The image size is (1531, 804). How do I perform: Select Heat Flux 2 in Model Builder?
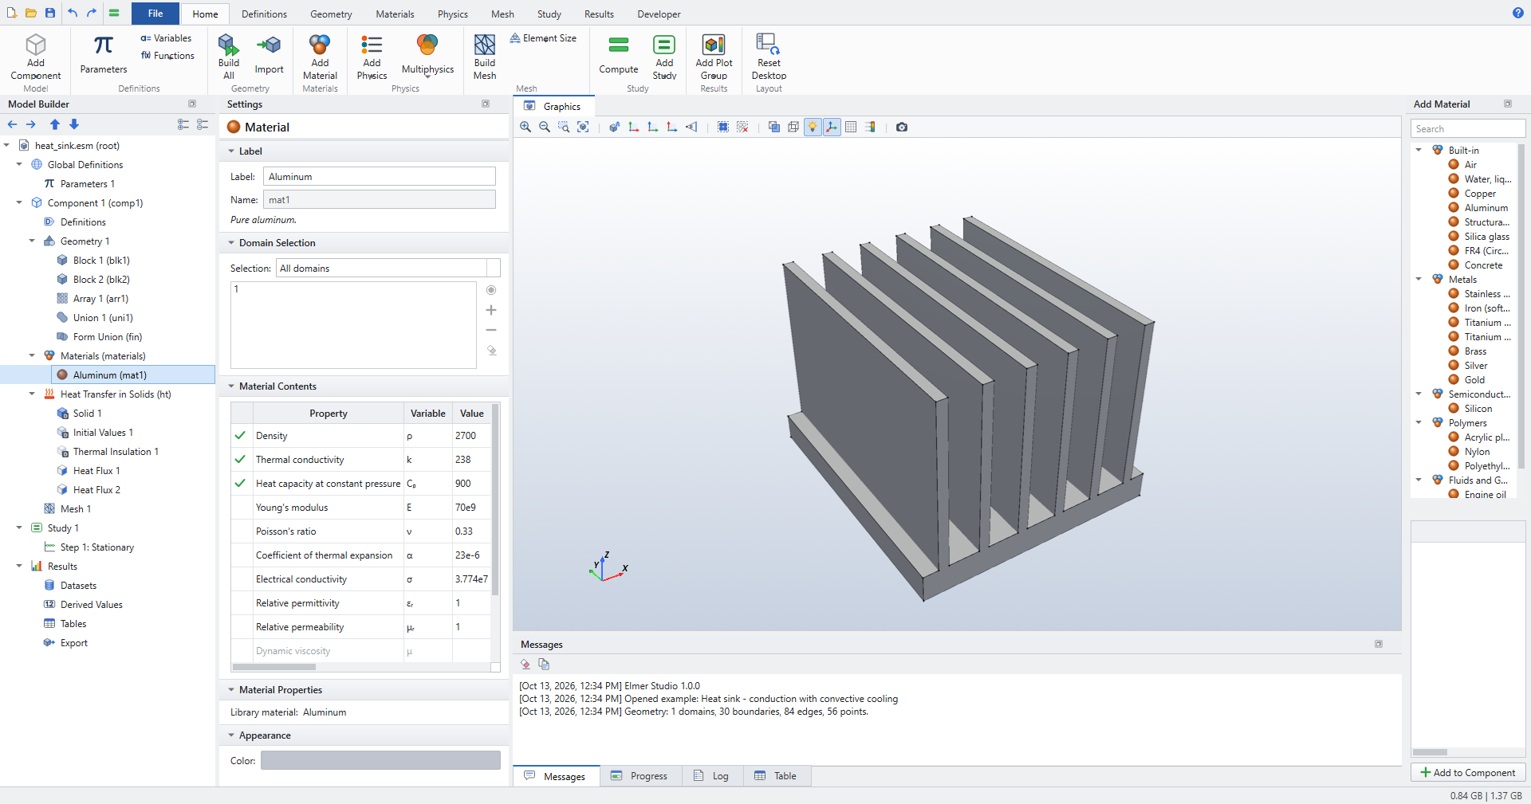(x=96, y=490)
